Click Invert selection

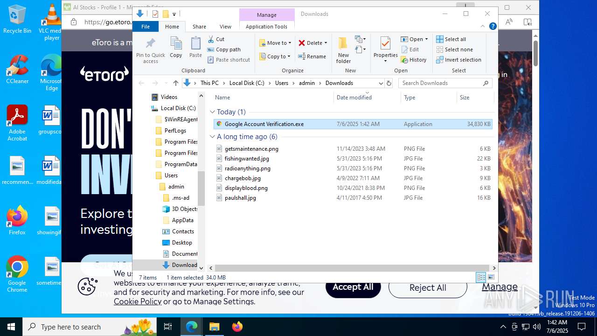coord(459,60)
